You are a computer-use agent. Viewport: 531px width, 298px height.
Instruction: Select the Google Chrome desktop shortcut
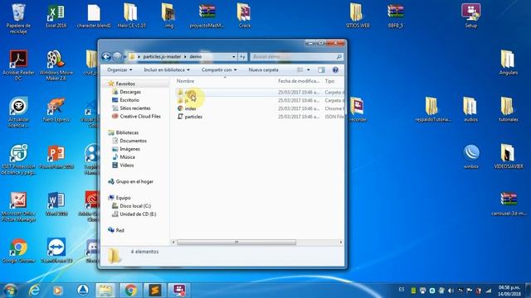pos(18,251)
